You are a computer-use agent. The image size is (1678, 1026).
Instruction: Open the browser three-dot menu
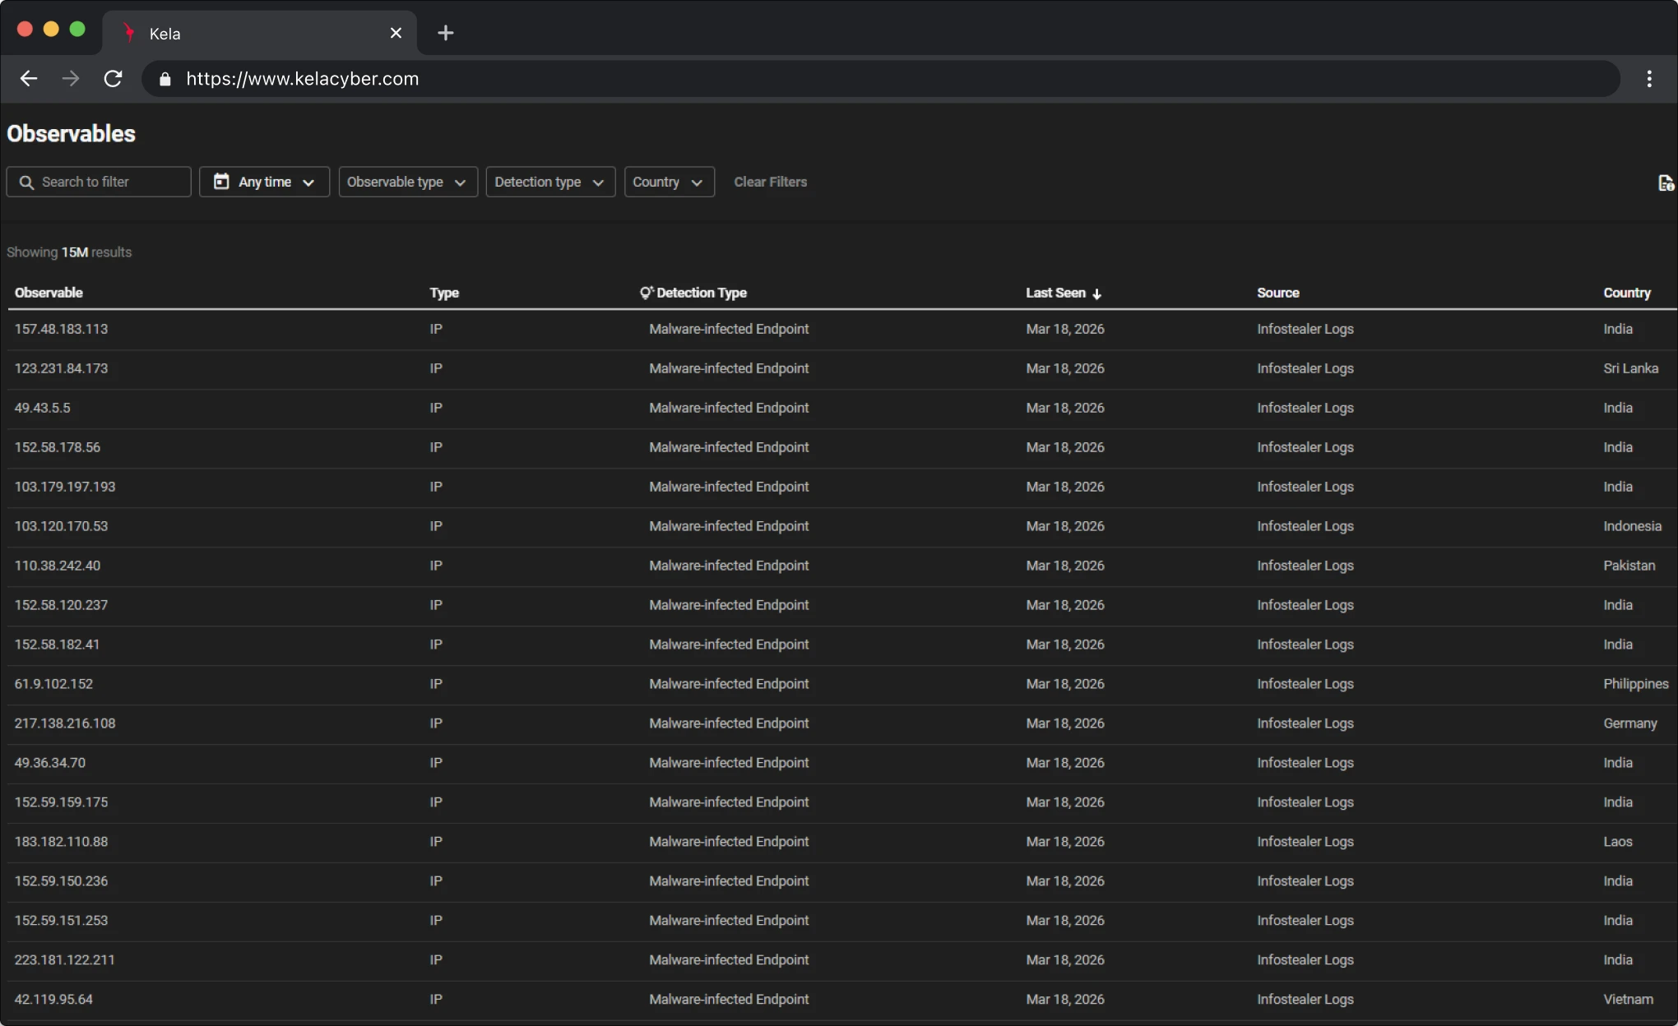click(1649, 79)
